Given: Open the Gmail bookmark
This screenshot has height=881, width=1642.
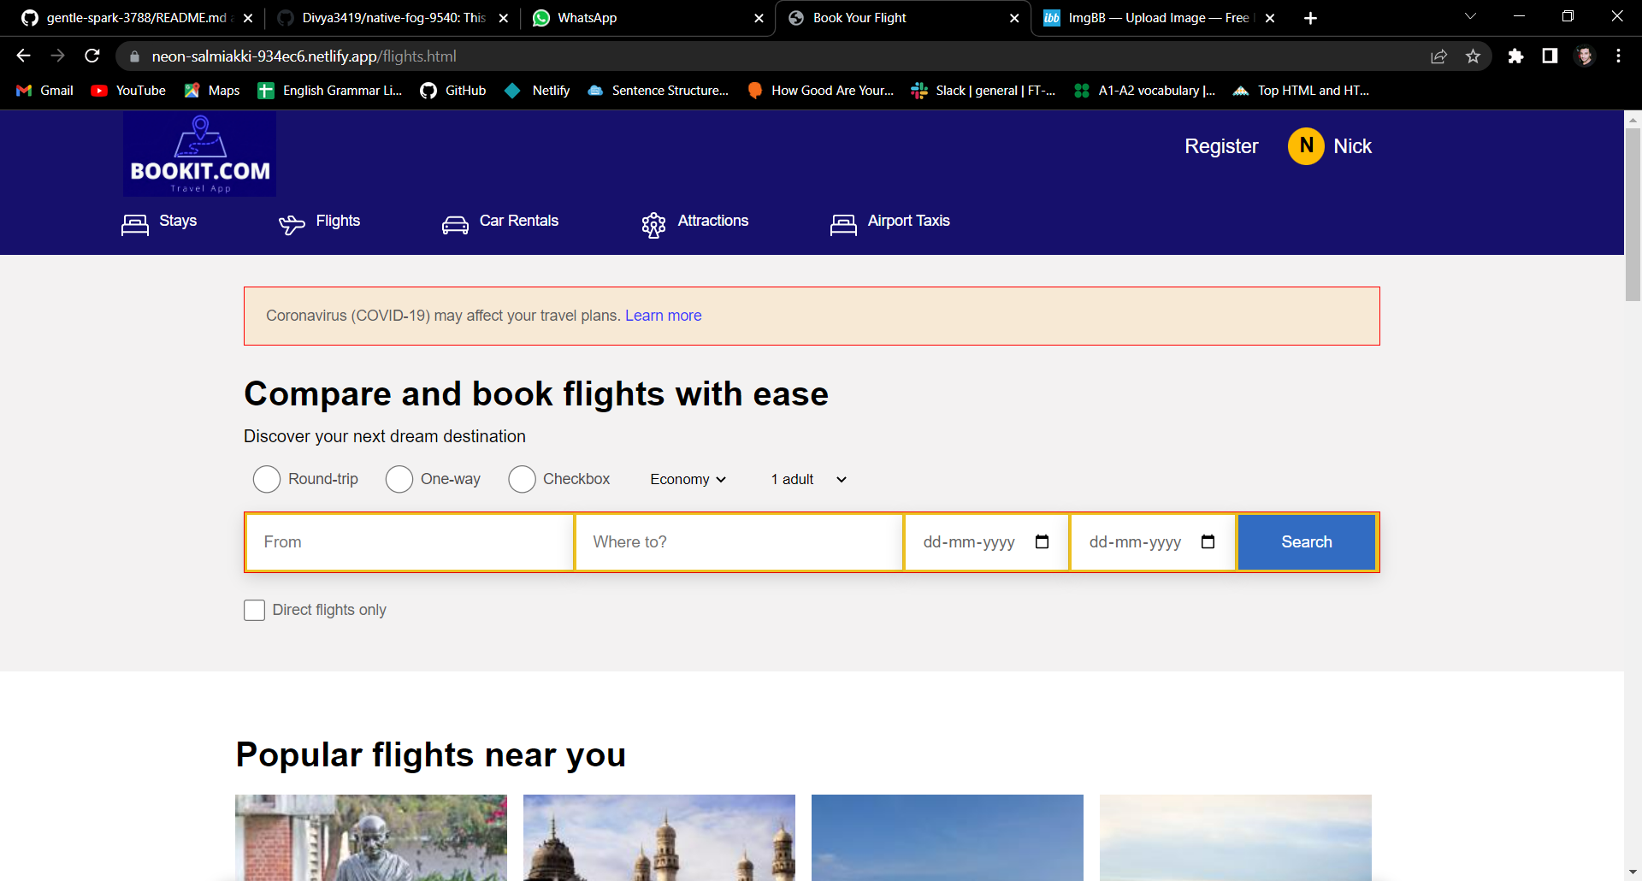Looking at the screenshot, I should 45,91.
